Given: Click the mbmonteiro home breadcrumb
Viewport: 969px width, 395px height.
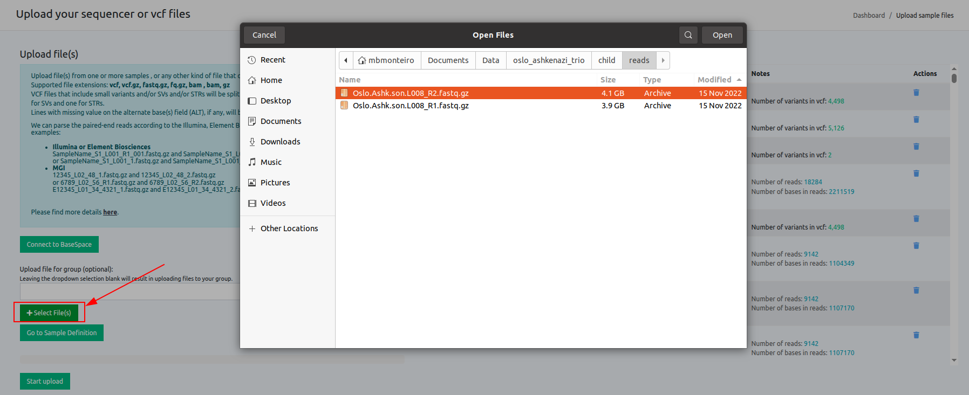Looking at the screenshot, I should 386,60.
